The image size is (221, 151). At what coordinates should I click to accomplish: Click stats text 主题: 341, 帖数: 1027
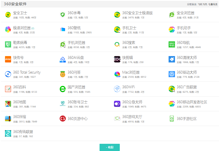coord(24,77)
